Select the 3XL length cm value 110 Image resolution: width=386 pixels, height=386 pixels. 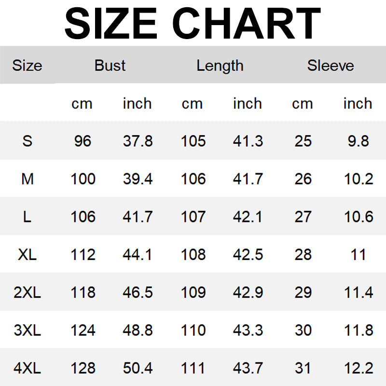click(193, 331)
